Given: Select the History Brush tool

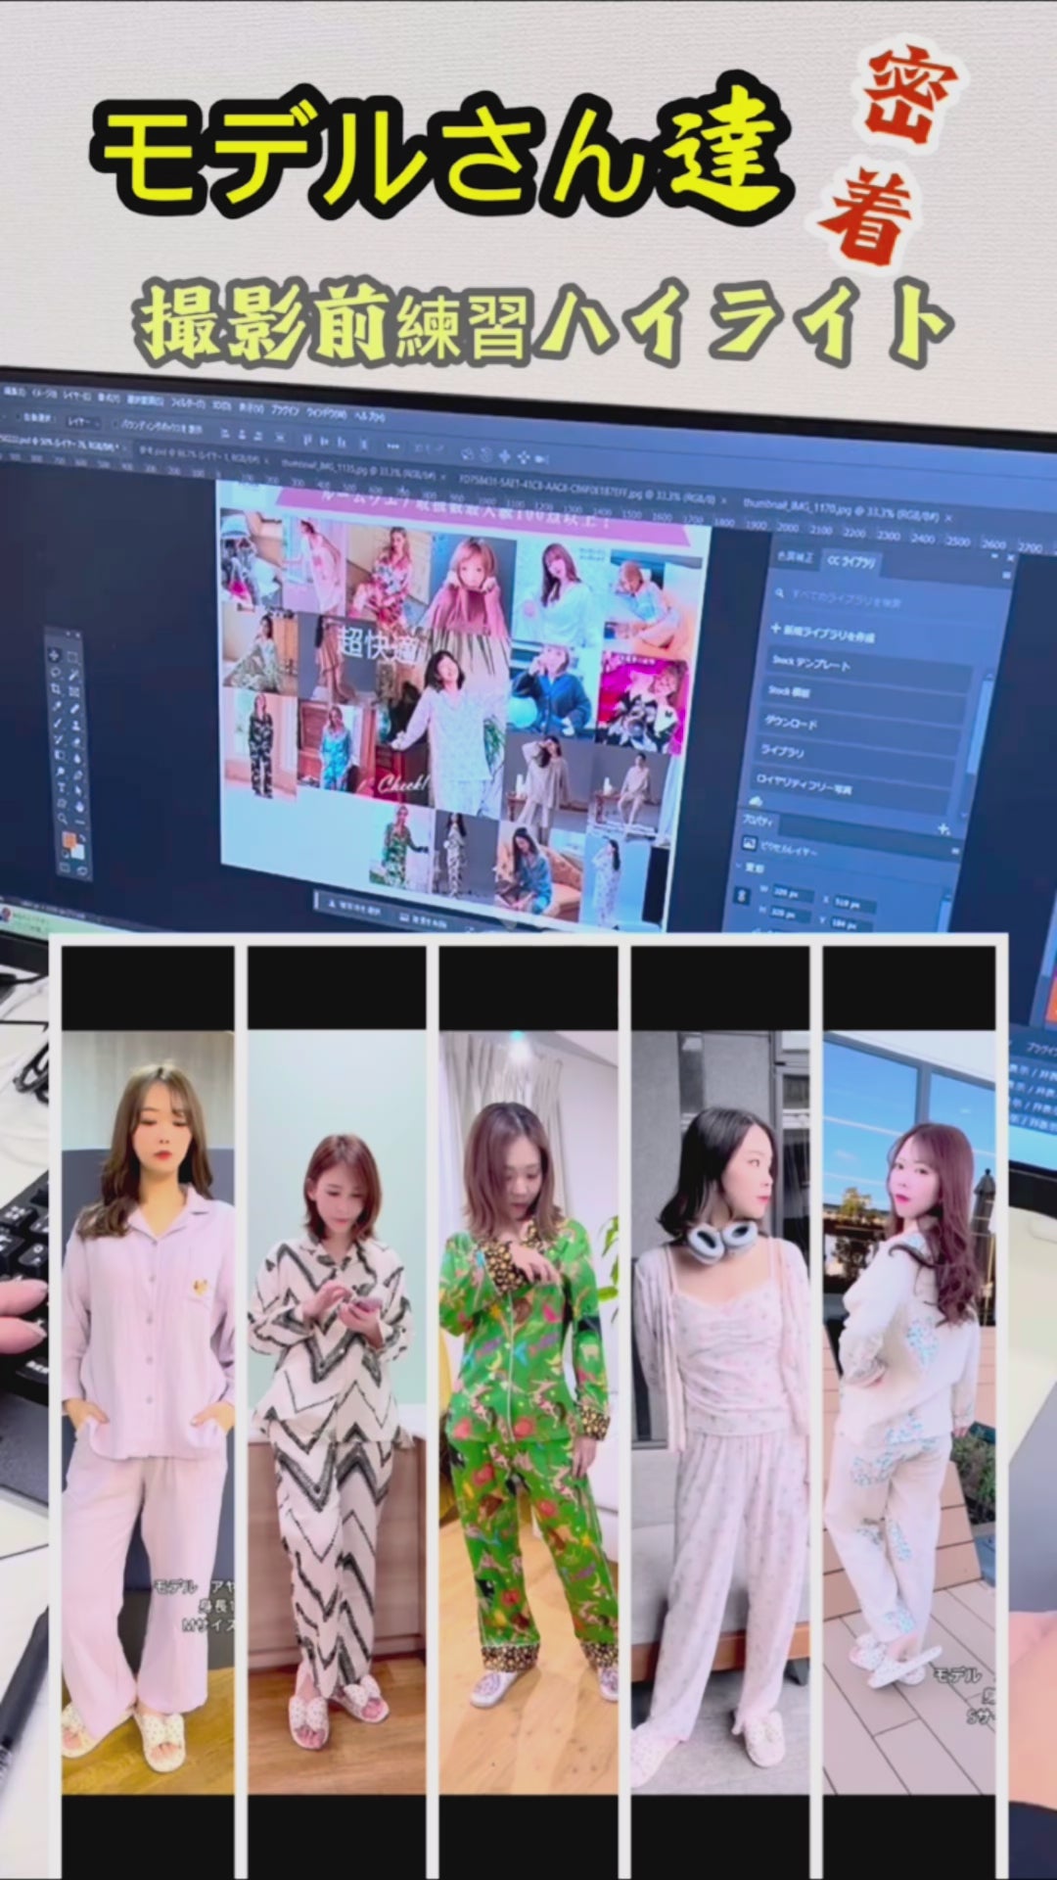Looking at the screenshot, I should 59,738.
